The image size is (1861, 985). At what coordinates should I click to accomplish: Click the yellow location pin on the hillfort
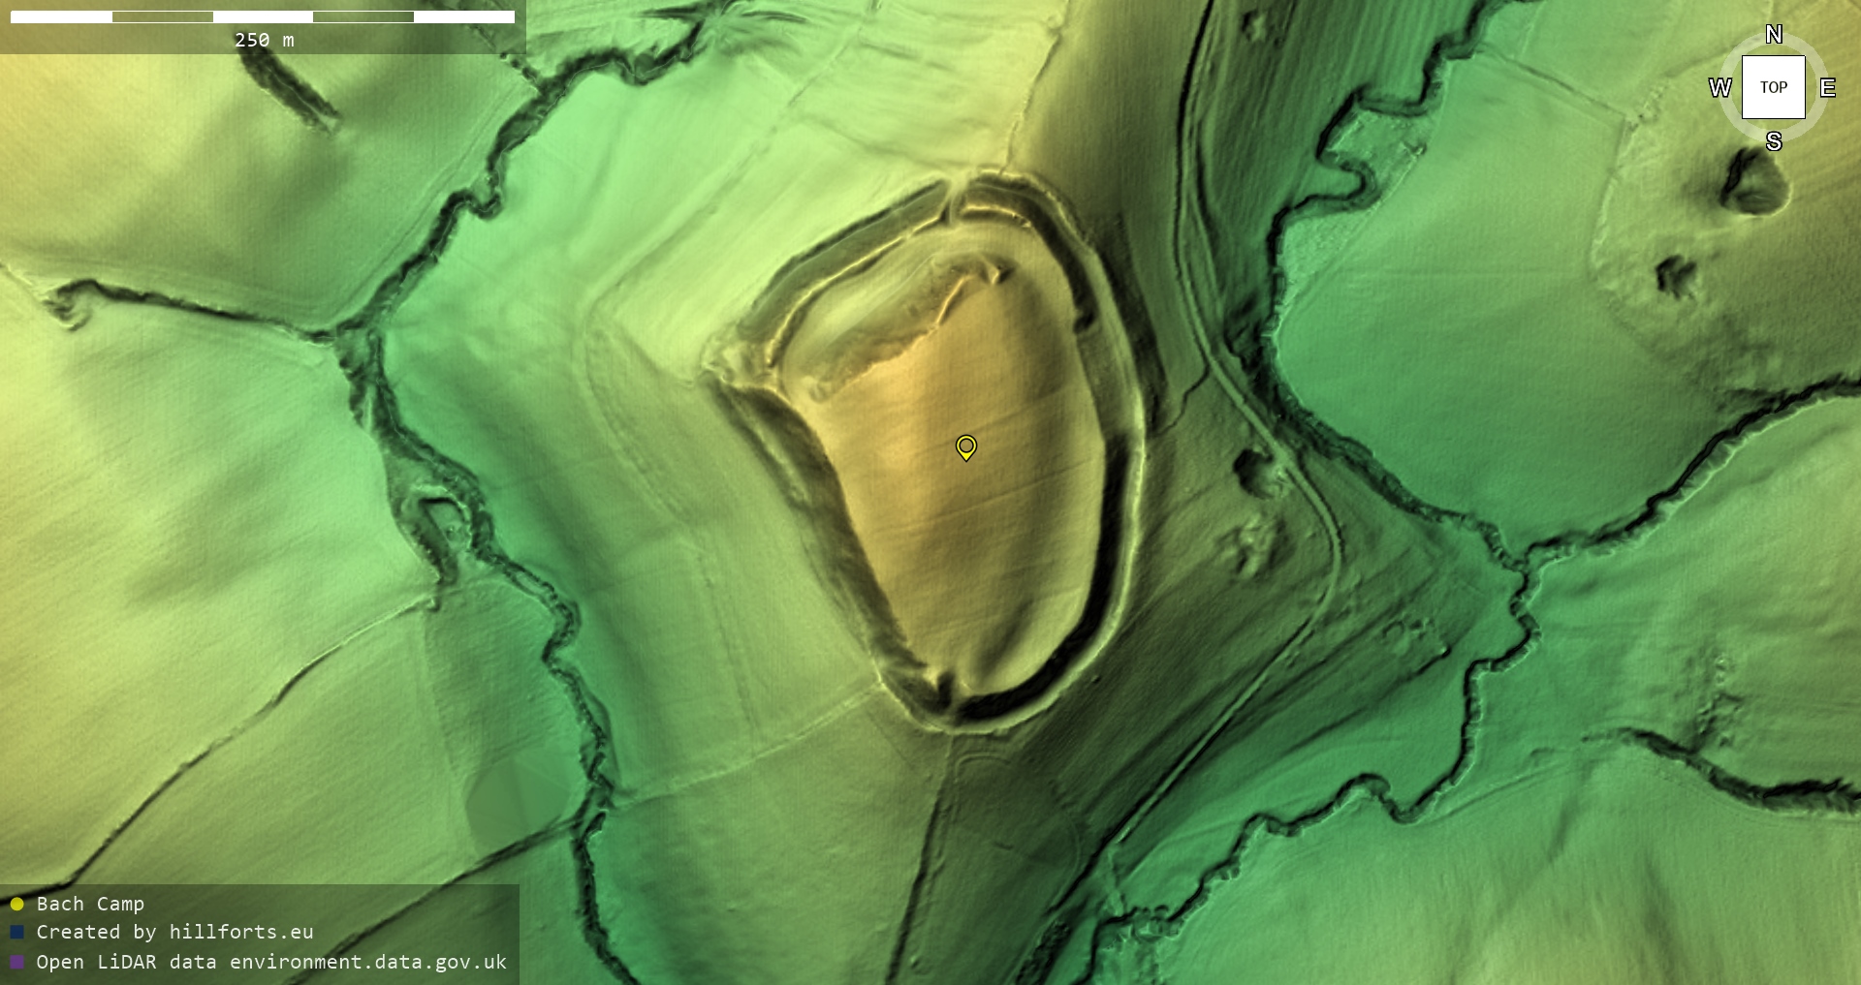click(x=965, y=446)
